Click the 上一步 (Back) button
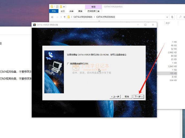 [115, 97]
